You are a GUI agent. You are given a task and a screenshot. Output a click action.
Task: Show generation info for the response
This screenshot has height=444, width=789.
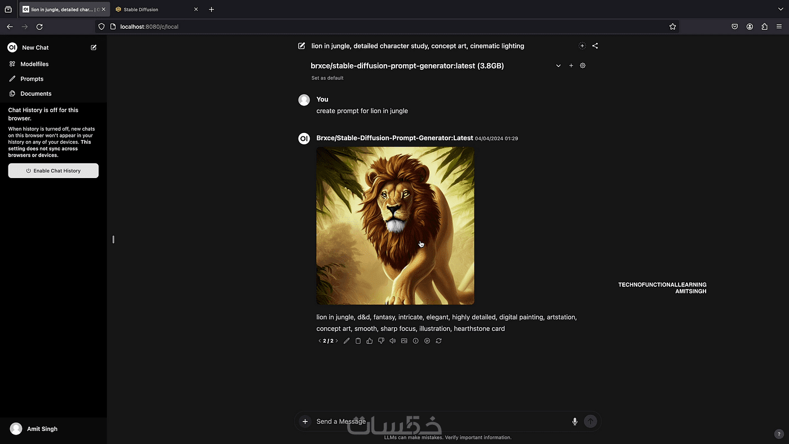[x=416, y=341]
